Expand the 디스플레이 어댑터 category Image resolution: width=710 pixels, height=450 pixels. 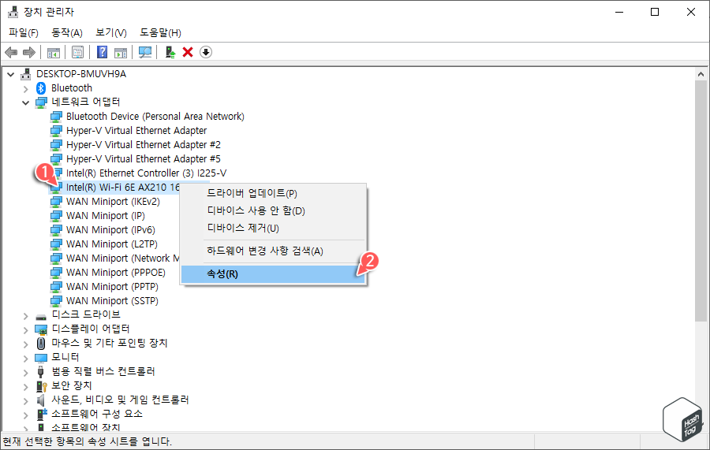pyautogui.click(x=26, y=330)
